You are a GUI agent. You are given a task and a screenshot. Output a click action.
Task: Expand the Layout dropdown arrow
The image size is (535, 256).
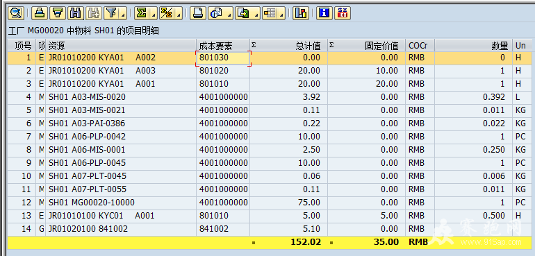(x=282, y=14)
